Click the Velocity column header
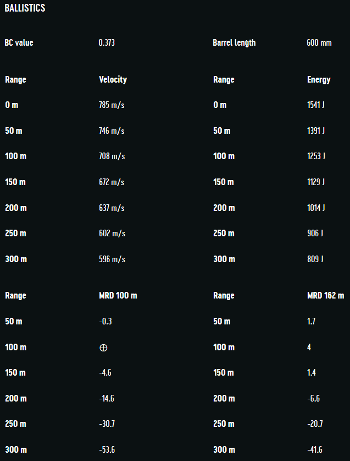The width and height of the screenshot is (350, 461). (x=113, y=79)
